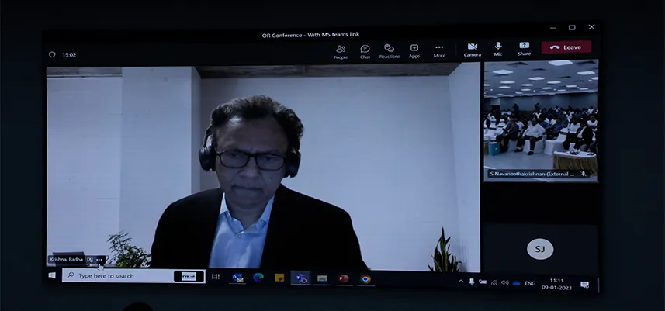
Task: Toggle the Mic in meeting controls
Action: coord(498,49)
